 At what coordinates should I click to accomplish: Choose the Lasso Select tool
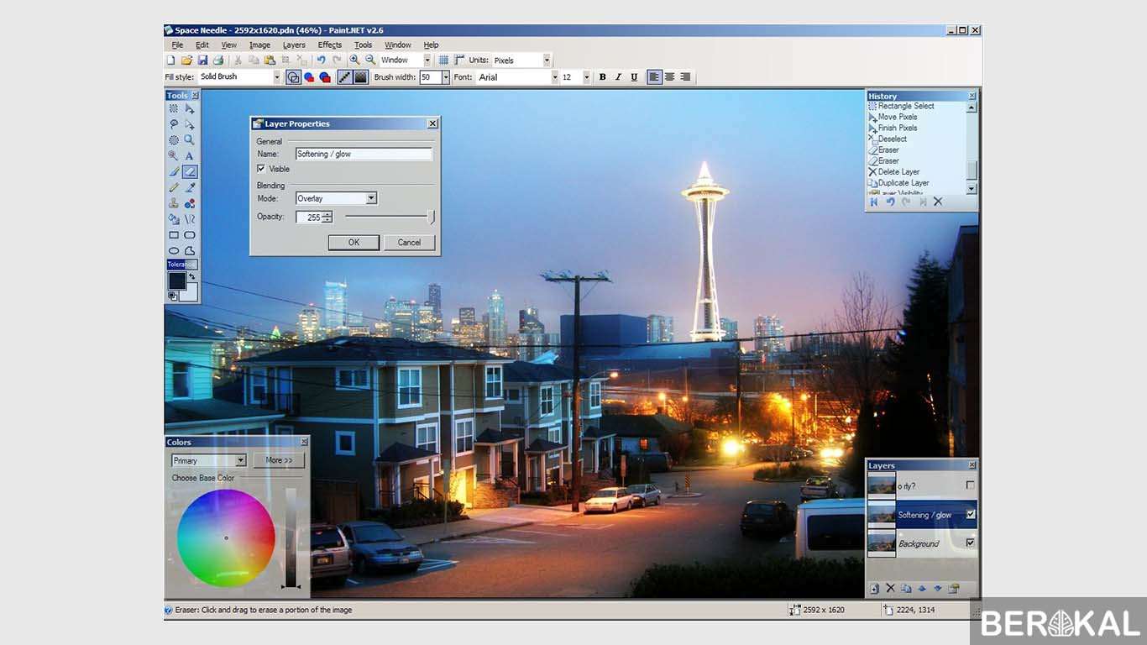click(174, 124)
